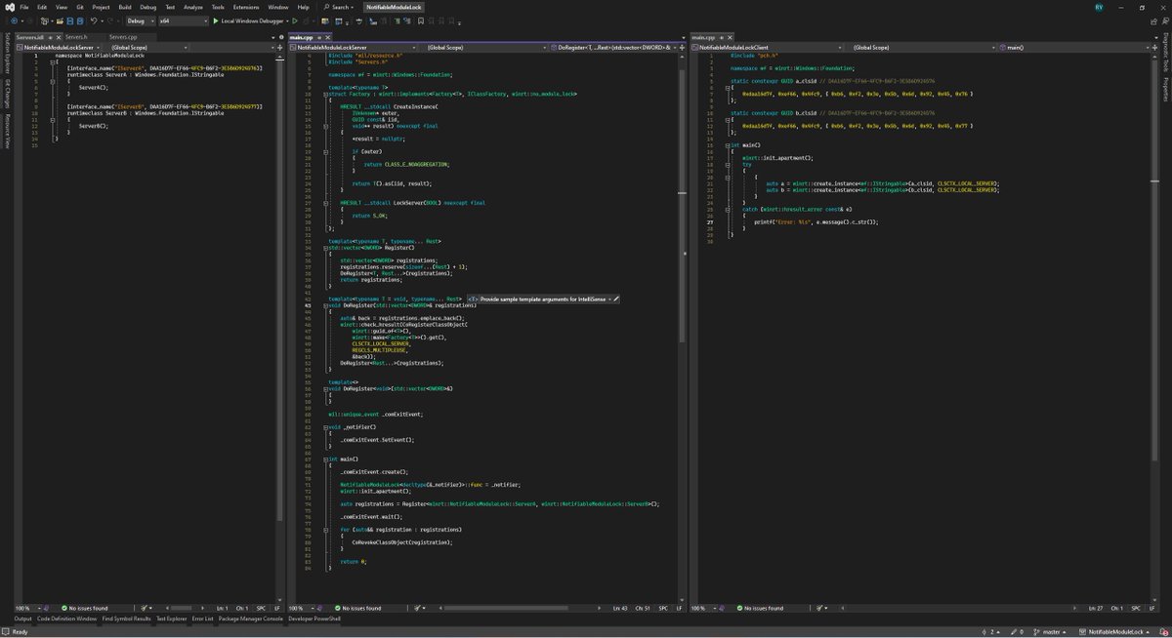1172x638 pixels.
Task: Open the main() member dropdown in right pane
Action: pyautogui.click(x=1073, y=47)
